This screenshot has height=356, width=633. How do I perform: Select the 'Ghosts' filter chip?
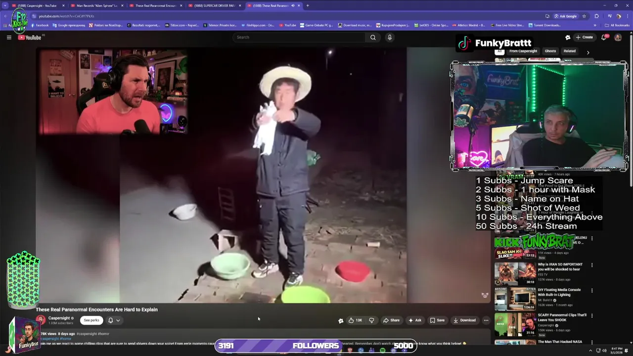pyautogui.click(x=550, y=51)
